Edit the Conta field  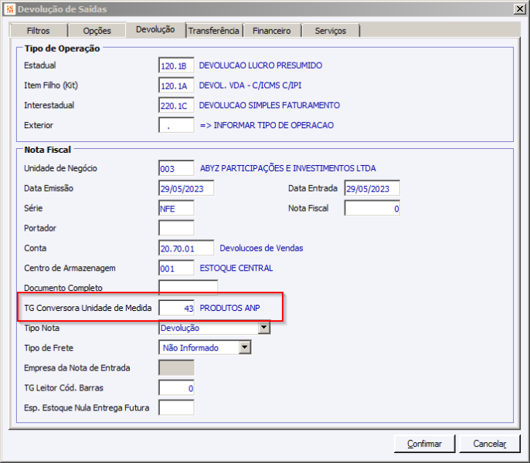coord(186,248)
